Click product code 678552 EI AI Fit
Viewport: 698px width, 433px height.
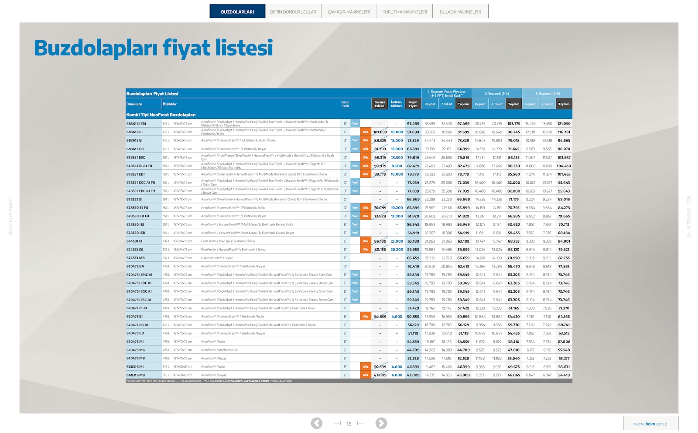click(x=139, y=166)
